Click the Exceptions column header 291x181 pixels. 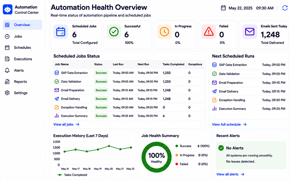pyautogui.click(x=195, y=64)
